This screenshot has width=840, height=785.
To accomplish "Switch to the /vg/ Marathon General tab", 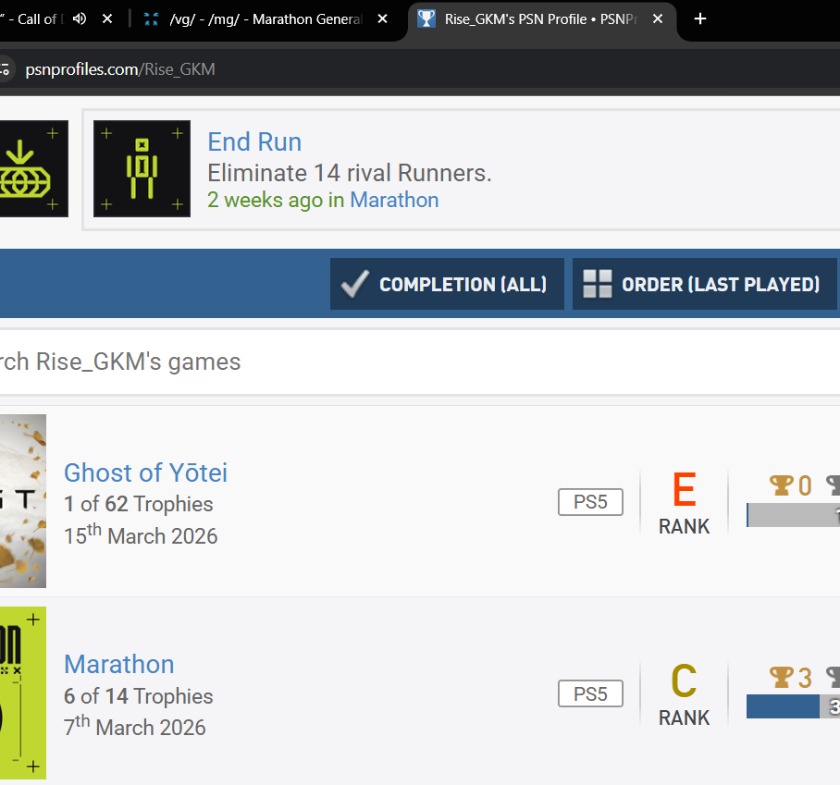I will [x=257, y=19].
